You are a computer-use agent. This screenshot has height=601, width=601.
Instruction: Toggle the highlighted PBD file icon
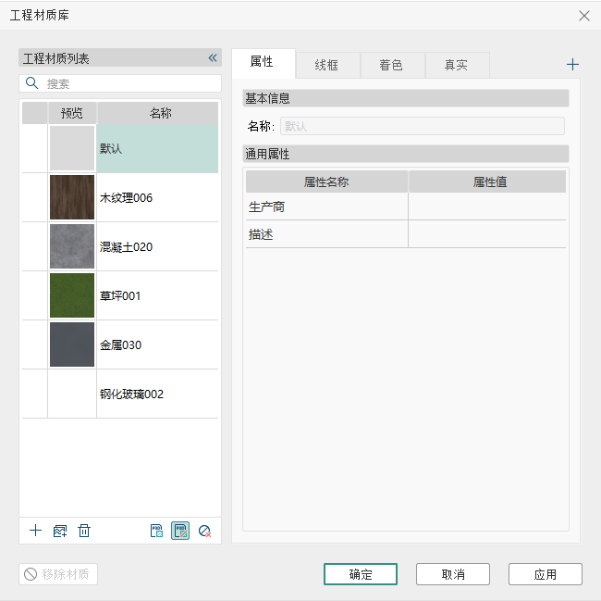tap(180, 531)
